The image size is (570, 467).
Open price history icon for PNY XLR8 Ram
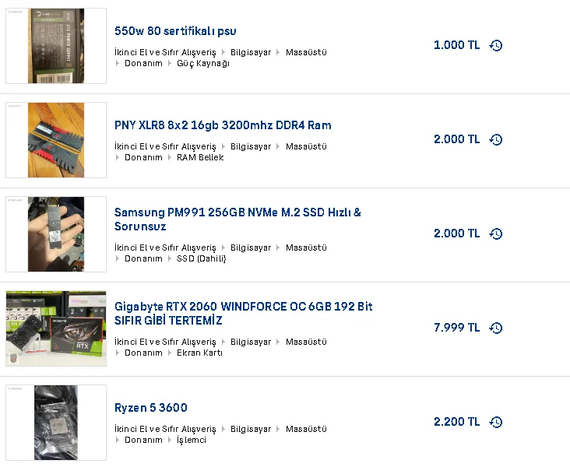[x=496, y=139]
